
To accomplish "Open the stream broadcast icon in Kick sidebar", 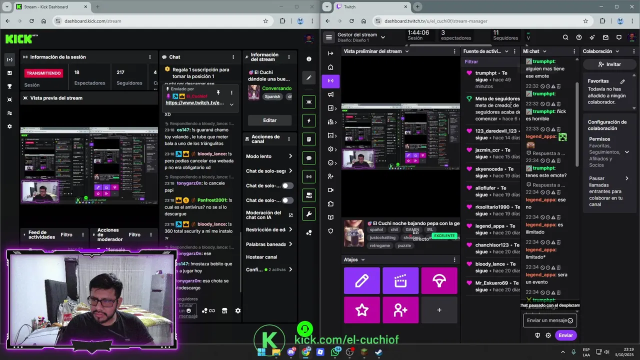I will coord(9,59).
